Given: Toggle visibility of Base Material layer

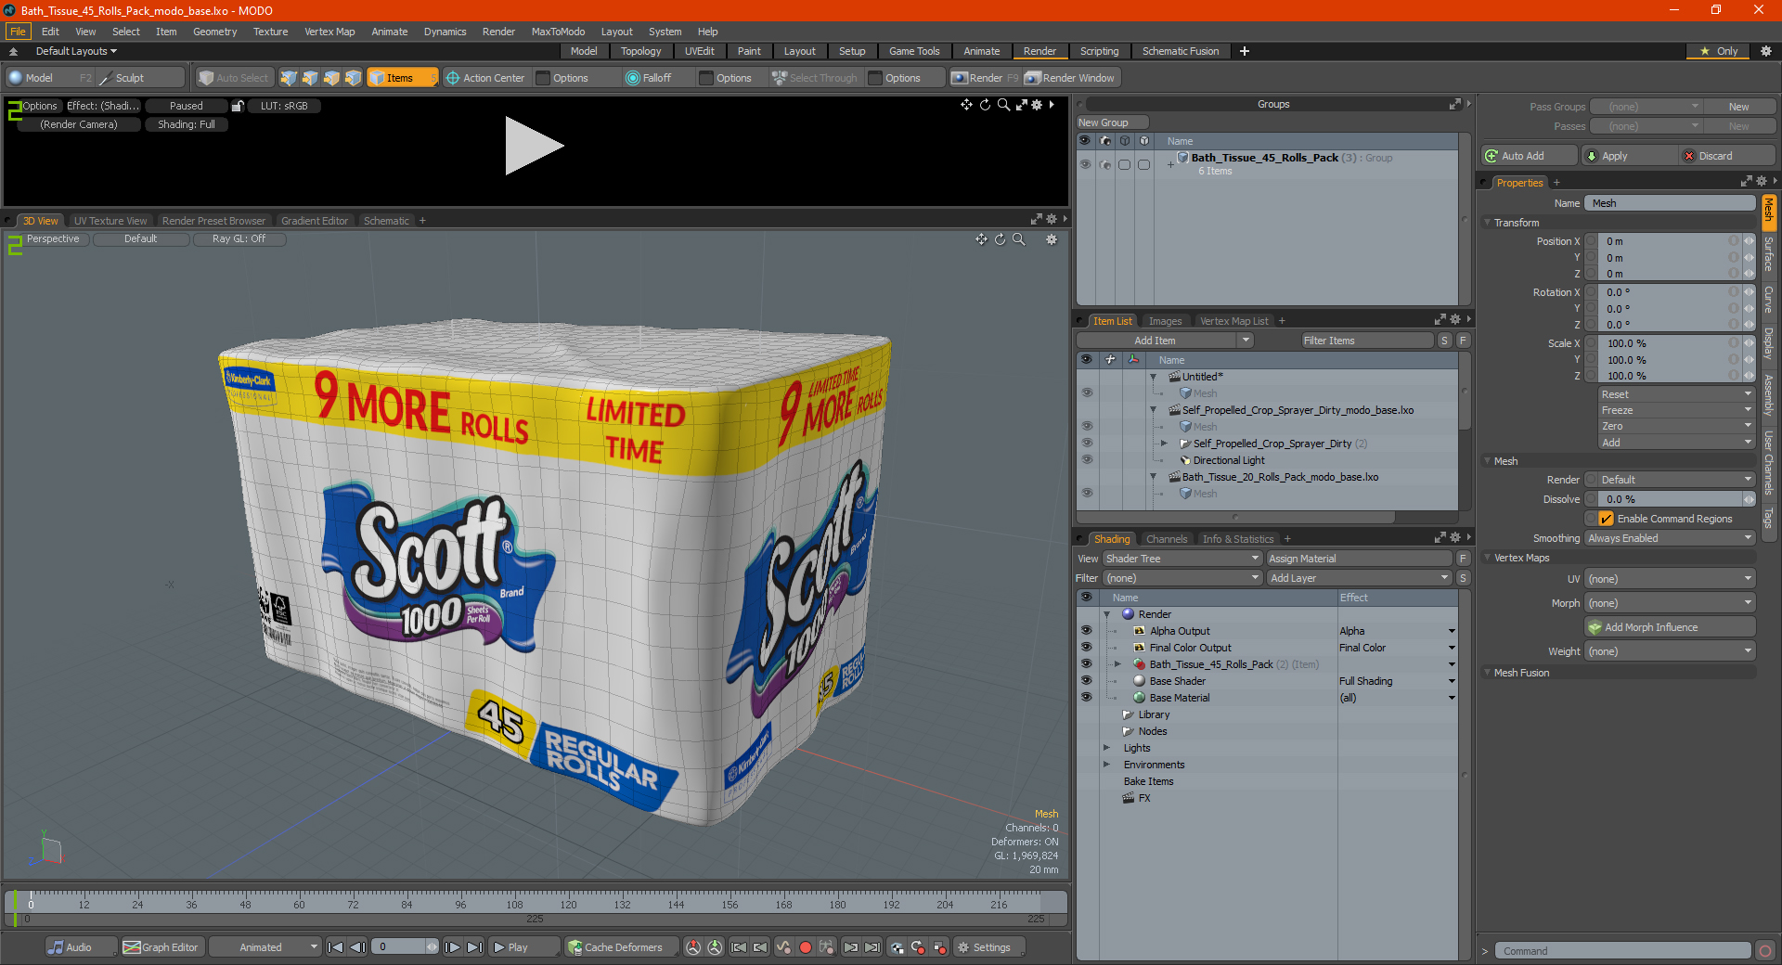Looking at the screenshot, I should click(1086, 698).
